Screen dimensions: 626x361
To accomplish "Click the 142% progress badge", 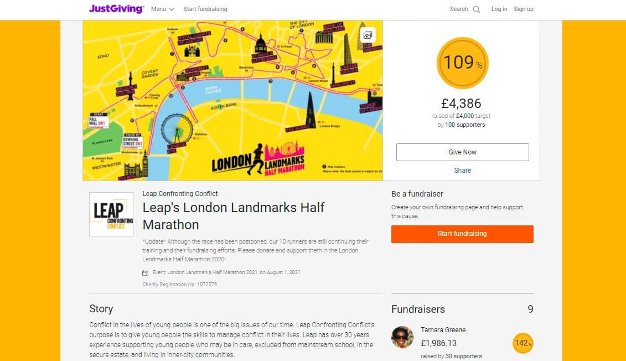I will 522,343.
